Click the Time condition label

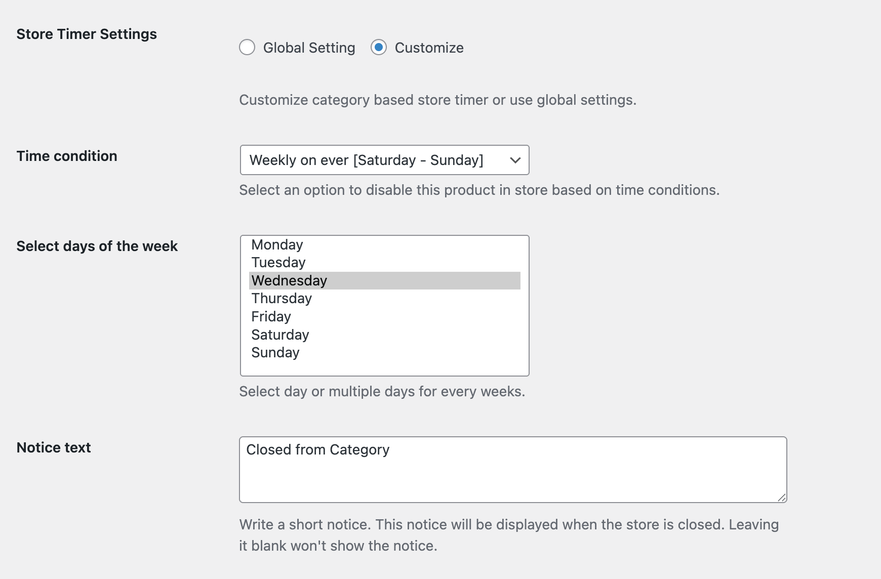click(x=67, y=156)
